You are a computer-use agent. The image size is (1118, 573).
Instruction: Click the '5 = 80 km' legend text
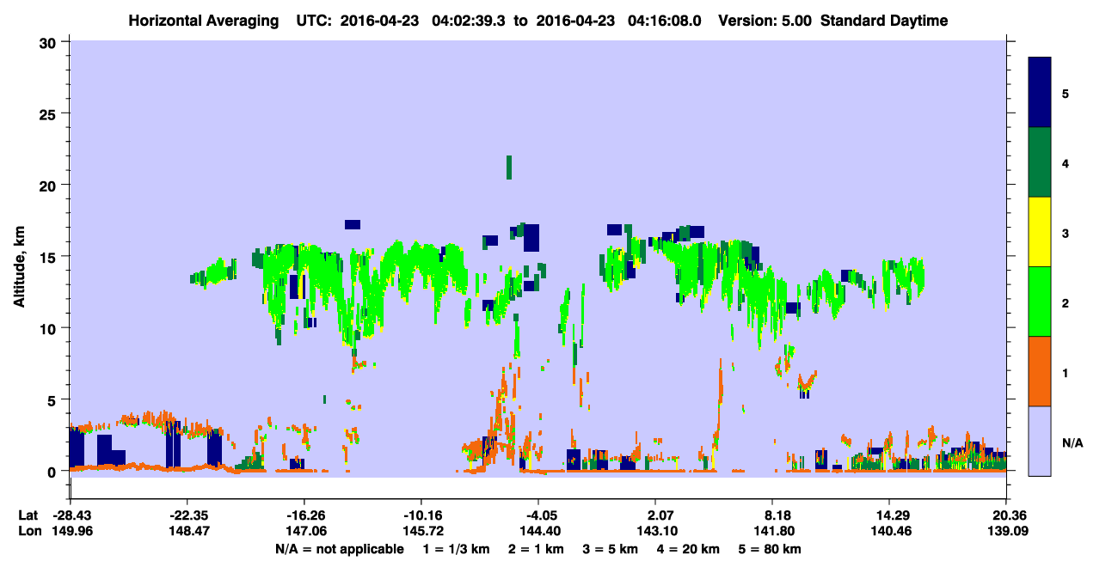pos(770,549)
